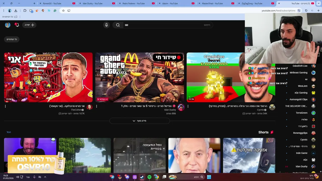Open Chrome three-dot menu
This screenshot has height=181, width=322.
pyautogui.click(x=4, y=11)
